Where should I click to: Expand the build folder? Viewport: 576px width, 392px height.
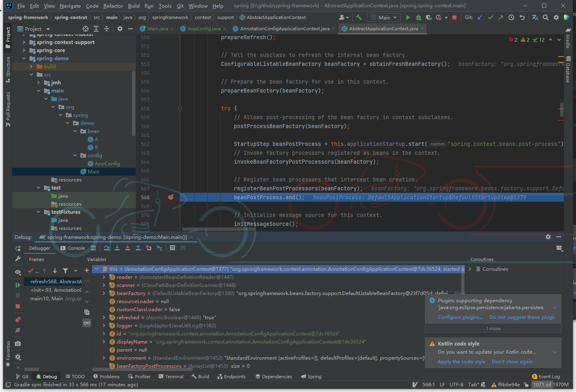coord(31,67)
